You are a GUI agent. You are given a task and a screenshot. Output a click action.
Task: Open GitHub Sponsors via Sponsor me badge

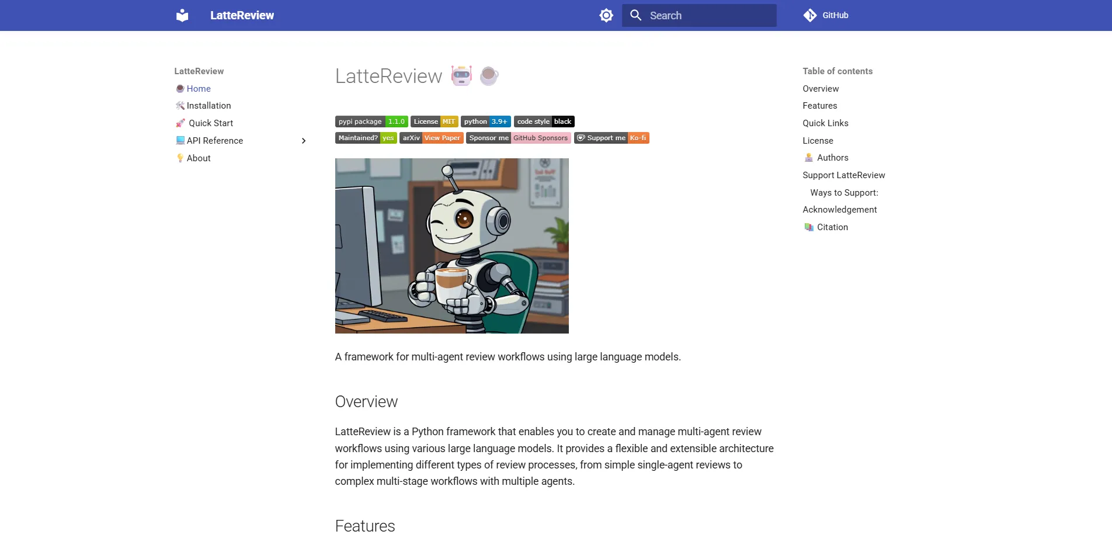pos(518,138)
